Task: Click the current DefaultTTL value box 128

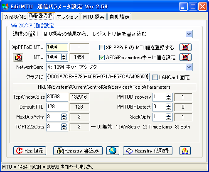Action: 79,107
